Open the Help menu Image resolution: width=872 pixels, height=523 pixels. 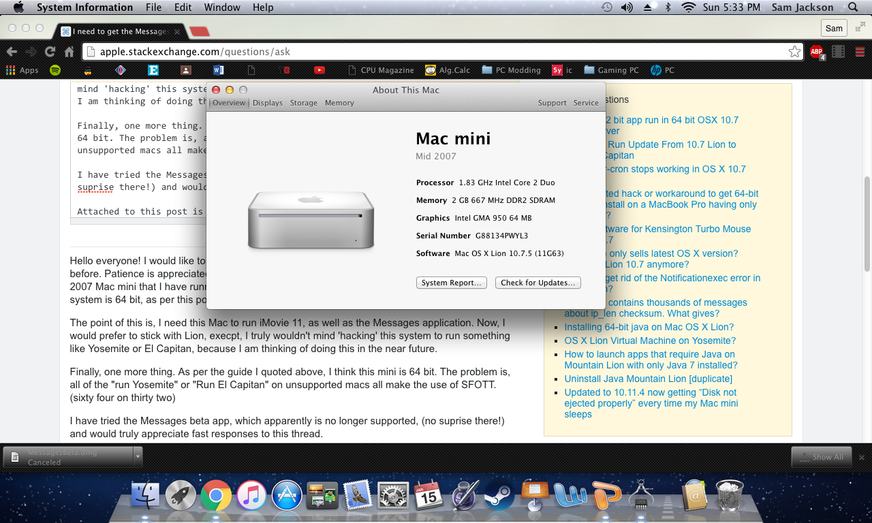[263, 7]
